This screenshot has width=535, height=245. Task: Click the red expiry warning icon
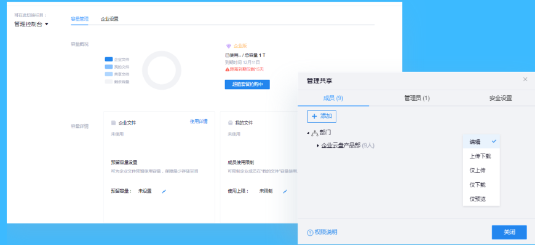[x=228, y=69]
